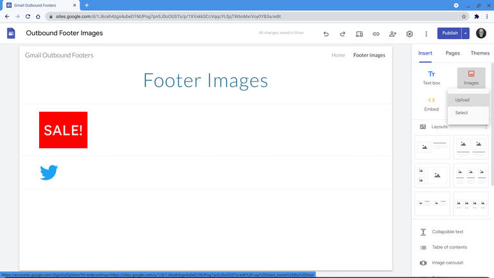494x278 pixels.
Task: Choose Upload from the Images menu
Action: [x=468, y=100]
